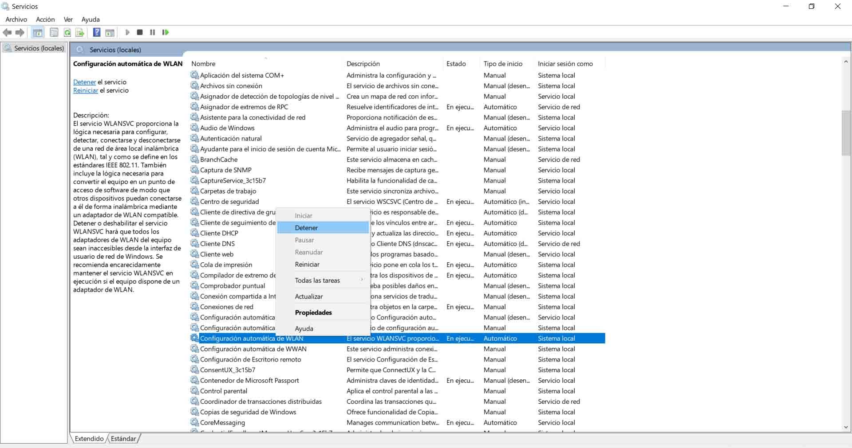Open help via the toolbar question-mark icon
This screenshot has width=852, height=448.
[97, 32]
